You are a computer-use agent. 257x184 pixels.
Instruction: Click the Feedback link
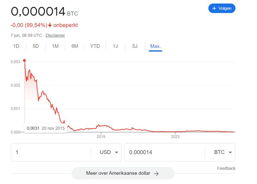[x=226, y=168]
